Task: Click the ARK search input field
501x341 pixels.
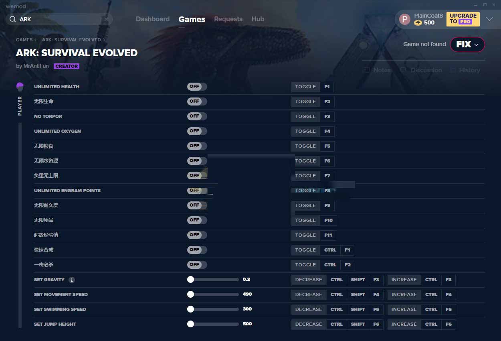Action: click(59, 19)
